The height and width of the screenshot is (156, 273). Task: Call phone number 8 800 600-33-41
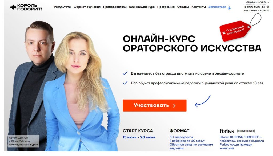(x=257, y=7)
